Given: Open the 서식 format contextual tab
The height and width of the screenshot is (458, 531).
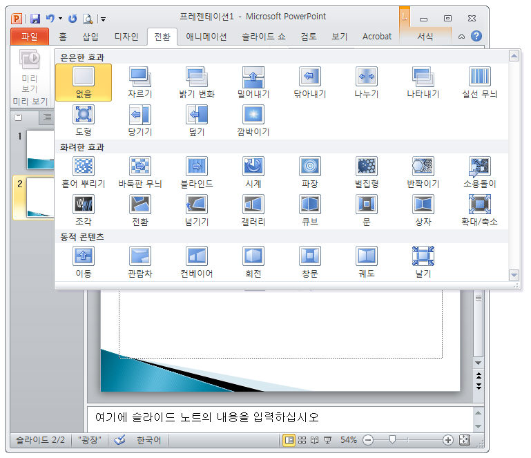Looking at the screenshot, I should point(425,36).
